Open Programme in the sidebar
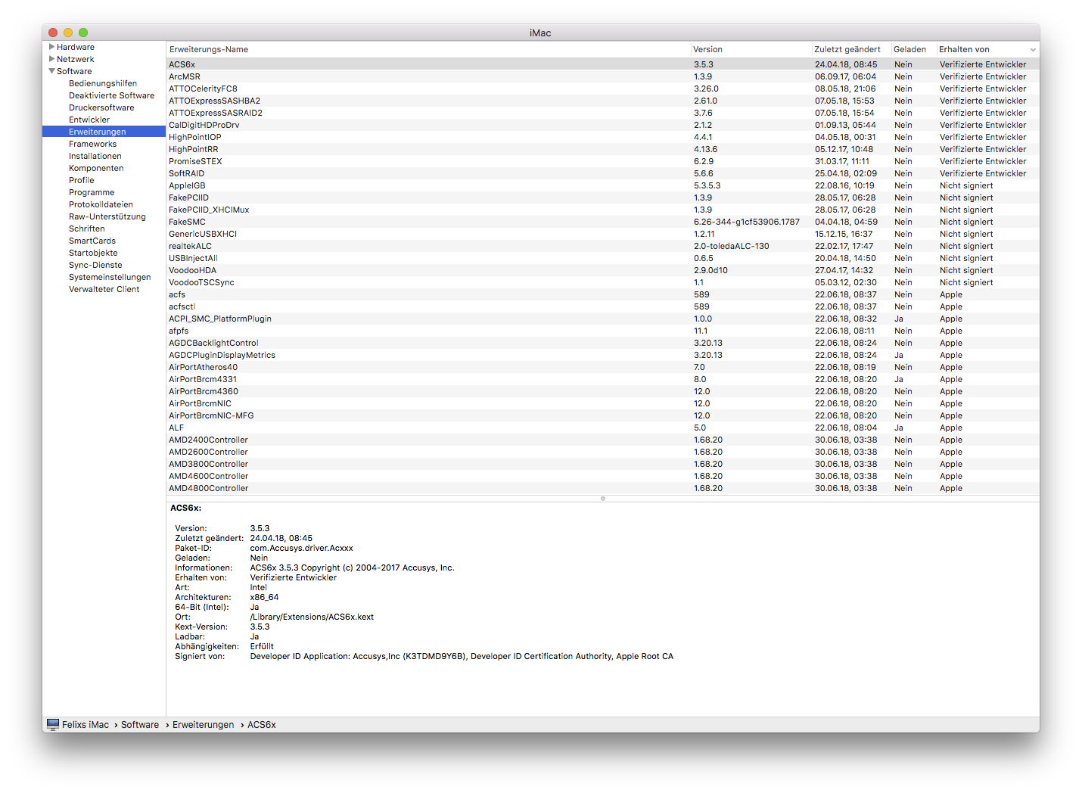The height and width of the screenshot is (793, 1082). (x=92, y=192)
